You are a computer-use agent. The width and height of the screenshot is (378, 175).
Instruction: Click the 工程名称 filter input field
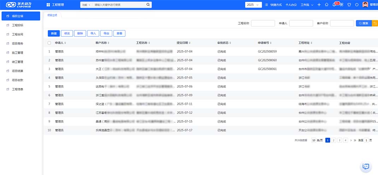point(263,23)
